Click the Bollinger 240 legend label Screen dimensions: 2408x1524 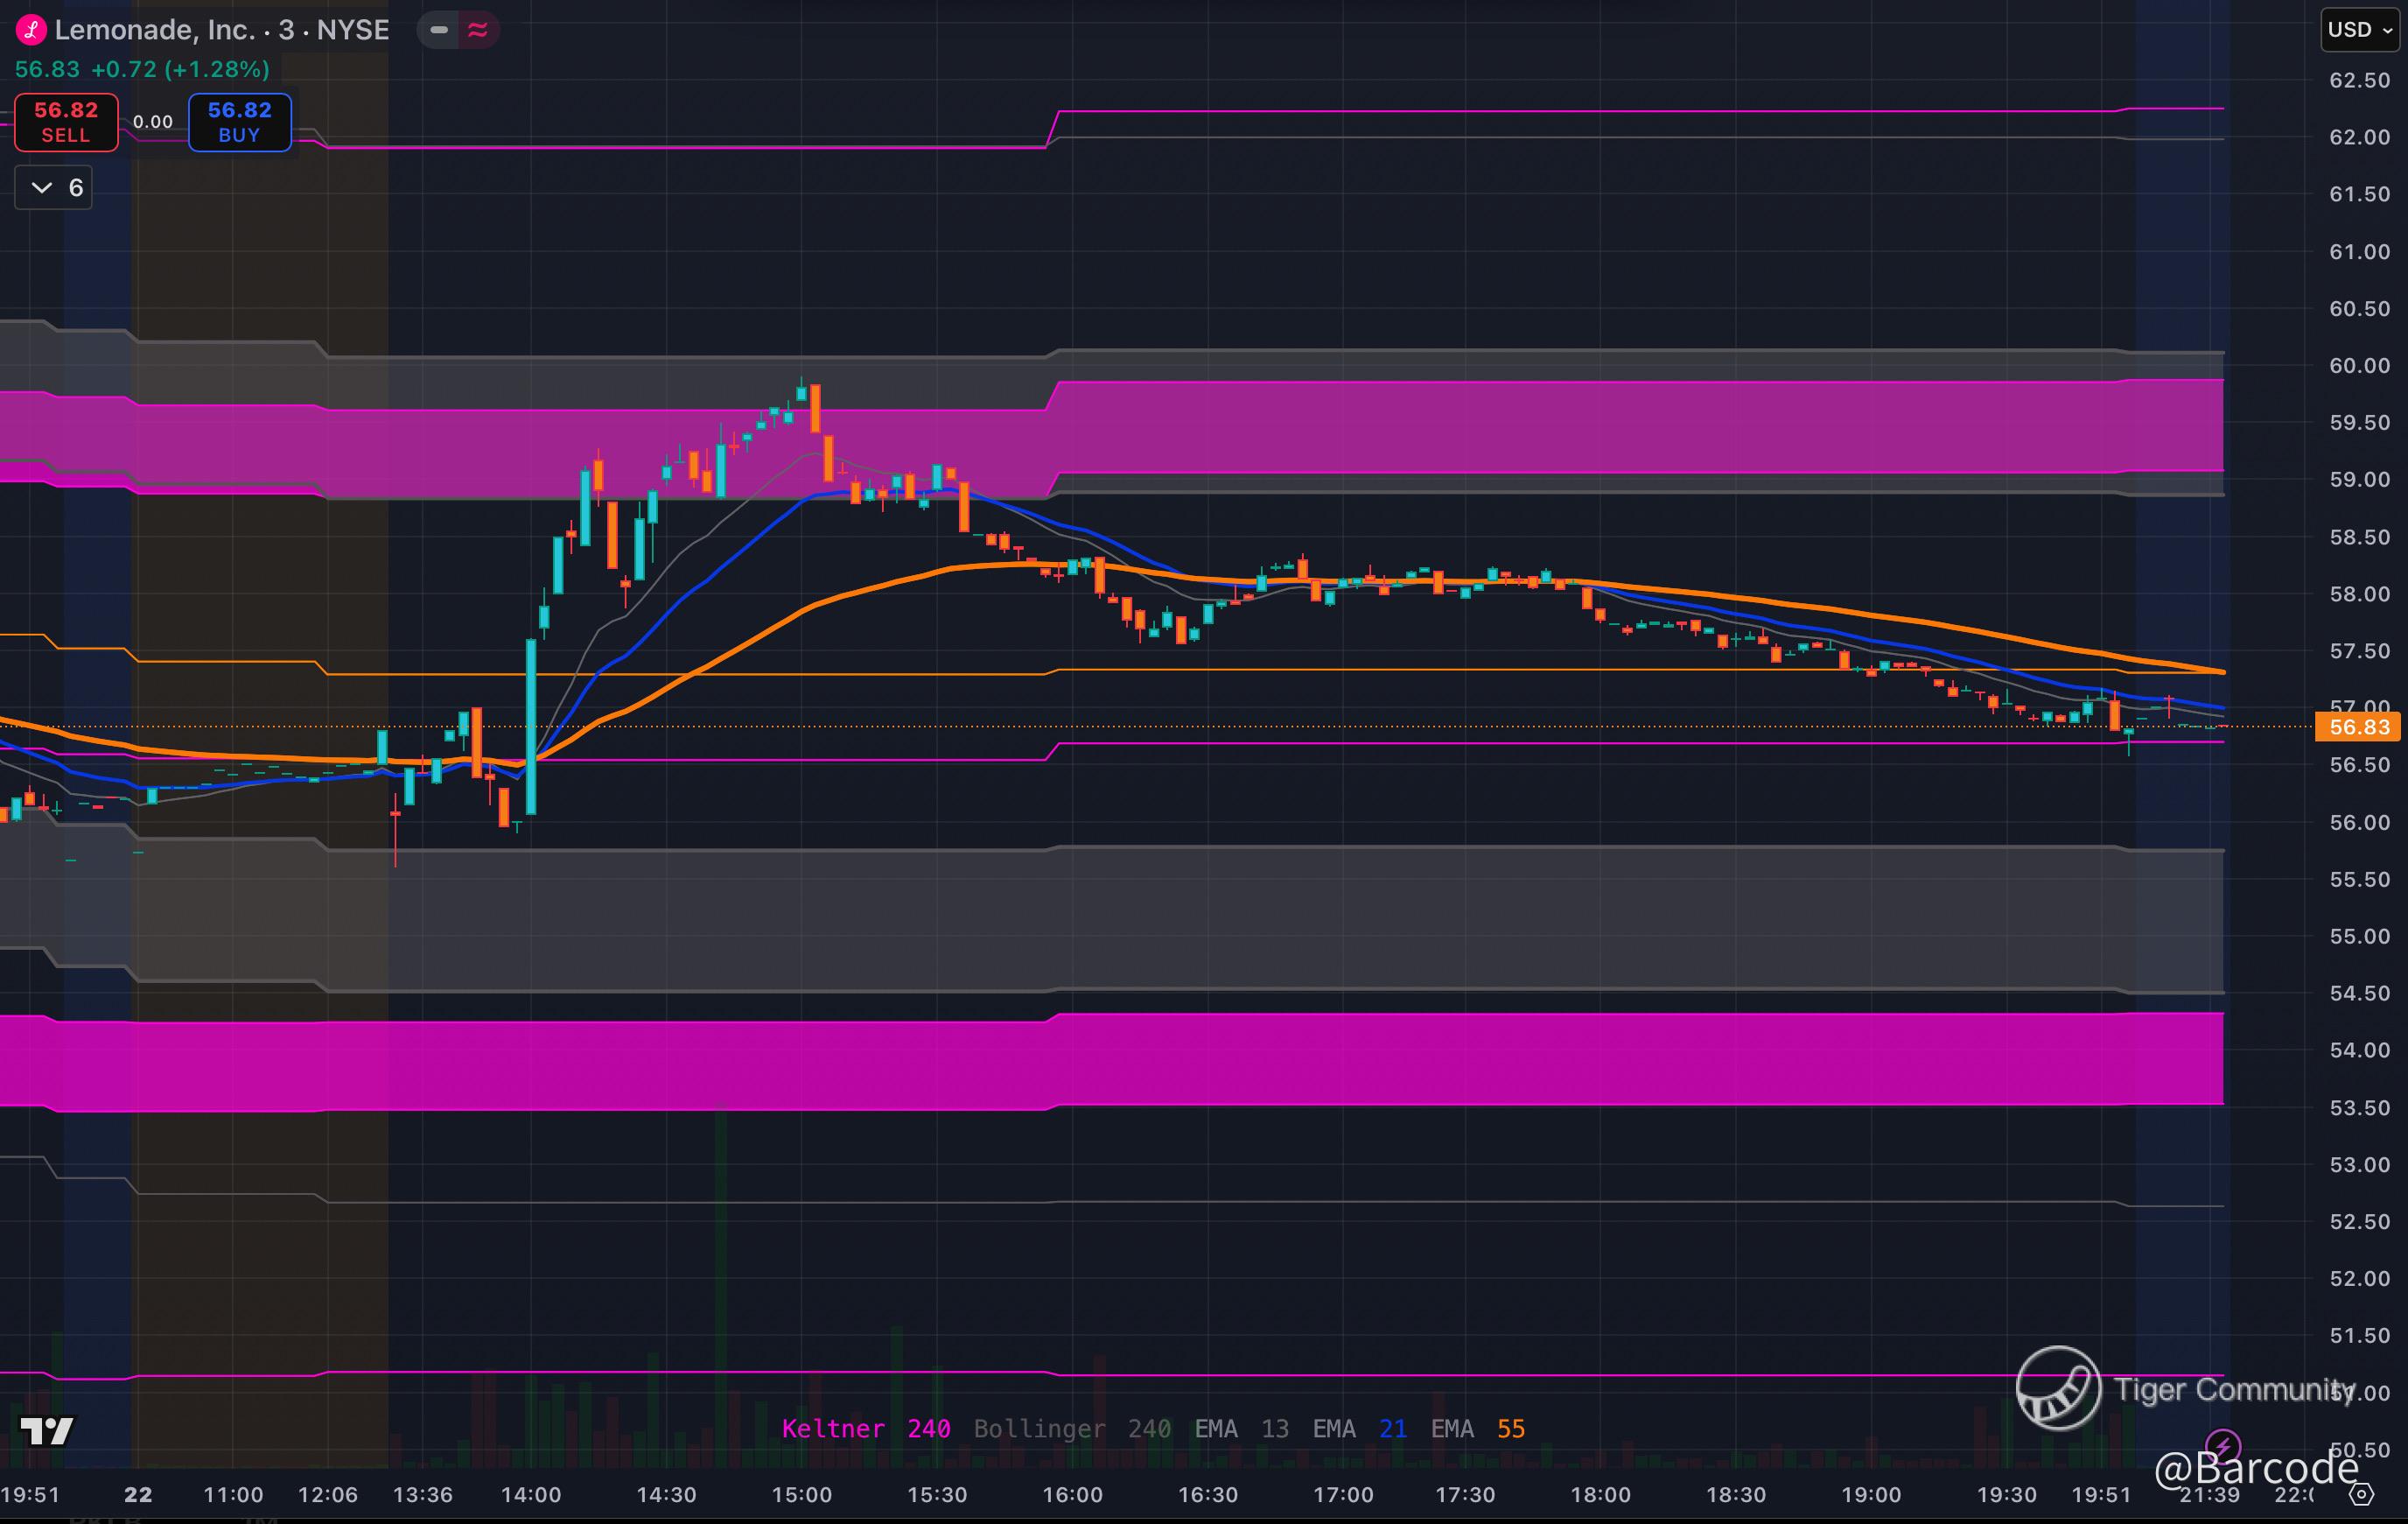tap(1072, 1429)
